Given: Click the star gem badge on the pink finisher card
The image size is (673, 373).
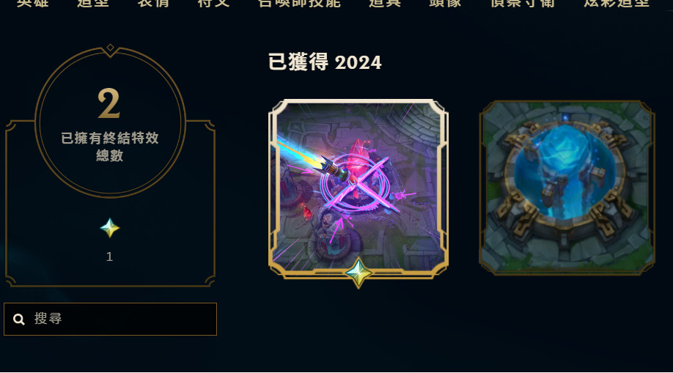Looking at the screenshot, I should 358,273.
